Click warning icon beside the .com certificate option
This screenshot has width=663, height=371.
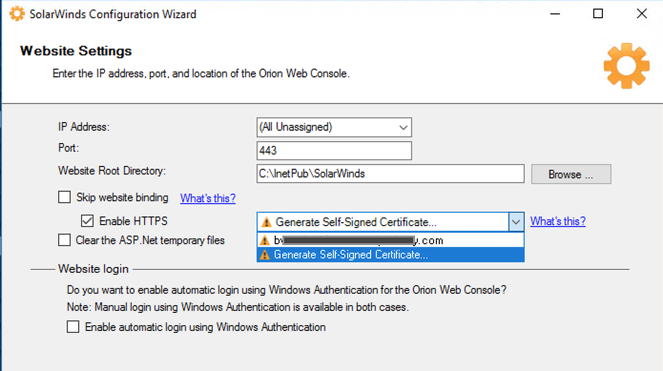pyautogui.click(x=264, y=240)
